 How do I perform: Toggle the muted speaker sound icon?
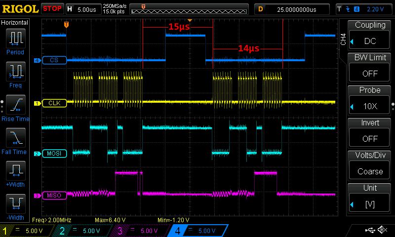pyautogui.click(x=383, y=230)
